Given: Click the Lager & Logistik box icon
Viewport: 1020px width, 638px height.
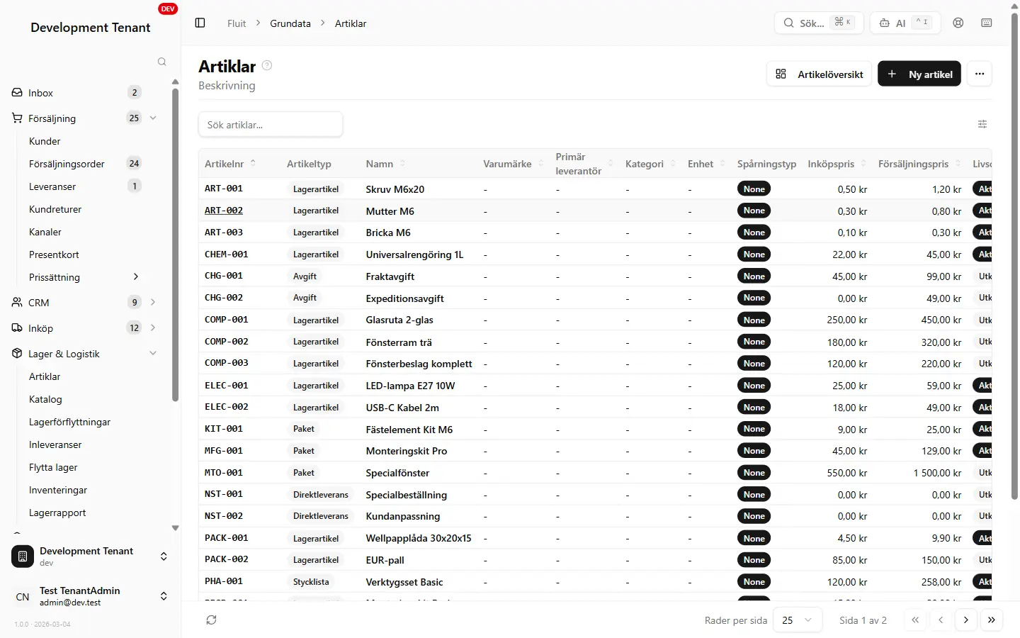Looking at the screenshot, I should tap(17, 354).
